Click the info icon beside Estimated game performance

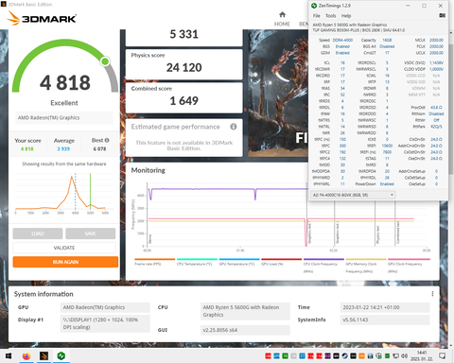234,127
